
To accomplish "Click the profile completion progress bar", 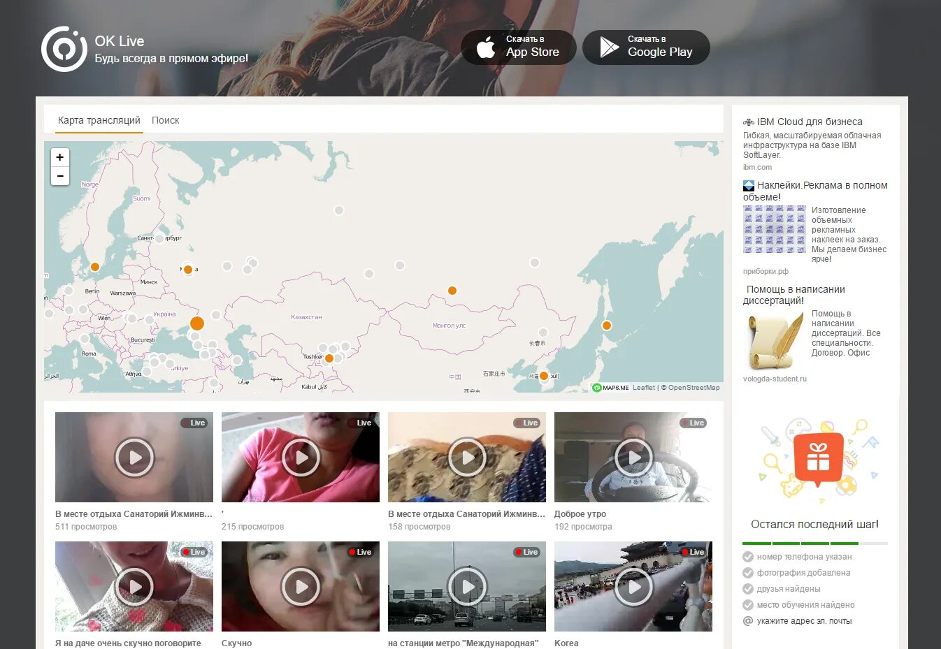I will click(815, 543).
